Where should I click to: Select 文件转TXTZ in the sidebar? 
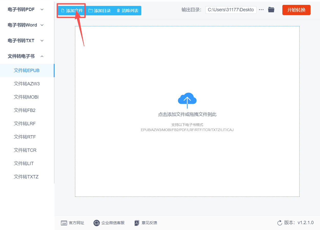point(27,177)
